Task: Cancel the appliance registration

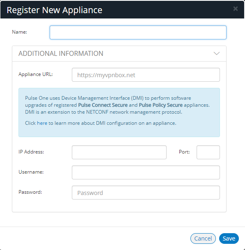Action: click(x=203, y=239)
